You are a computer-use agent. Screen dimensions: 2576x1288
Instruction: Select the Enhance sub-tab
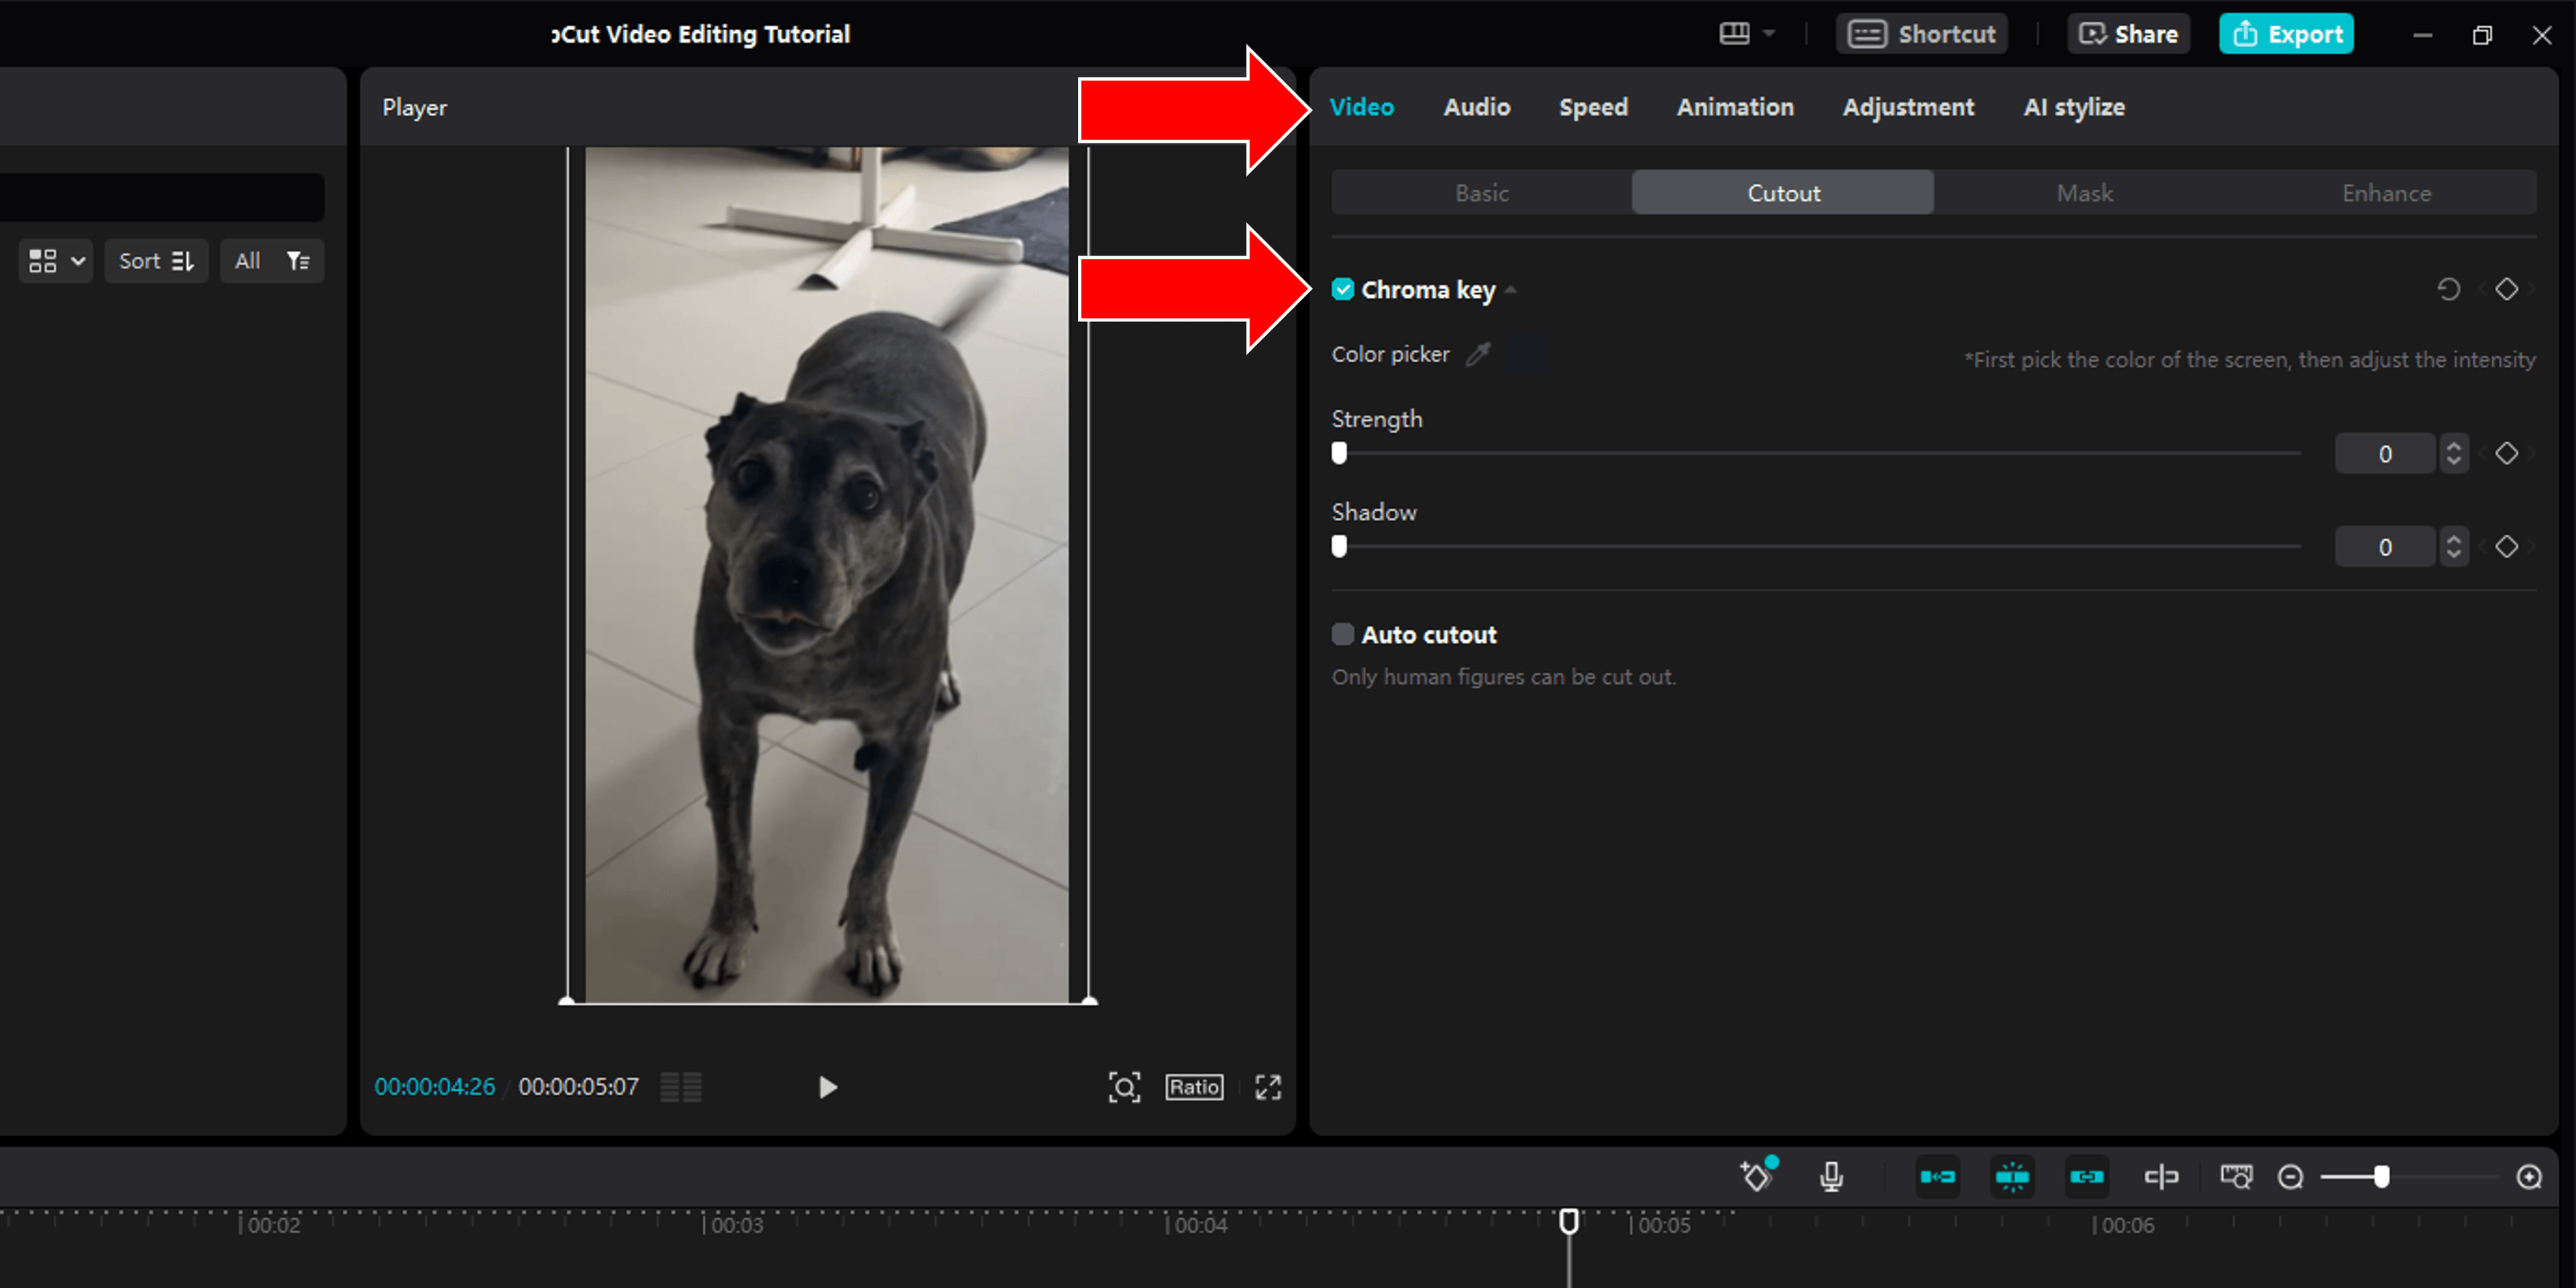(x=2386, y=193)
